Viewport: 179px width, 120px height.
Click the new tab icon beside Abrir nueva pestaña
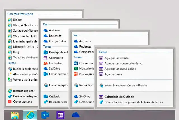coord(10,74)
